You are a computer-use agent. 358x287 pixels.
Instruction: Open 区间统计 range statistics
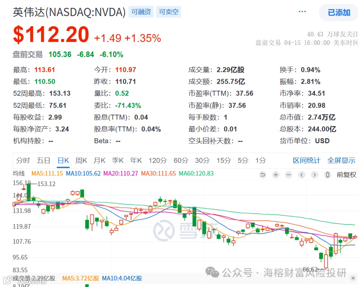point(307,161)
